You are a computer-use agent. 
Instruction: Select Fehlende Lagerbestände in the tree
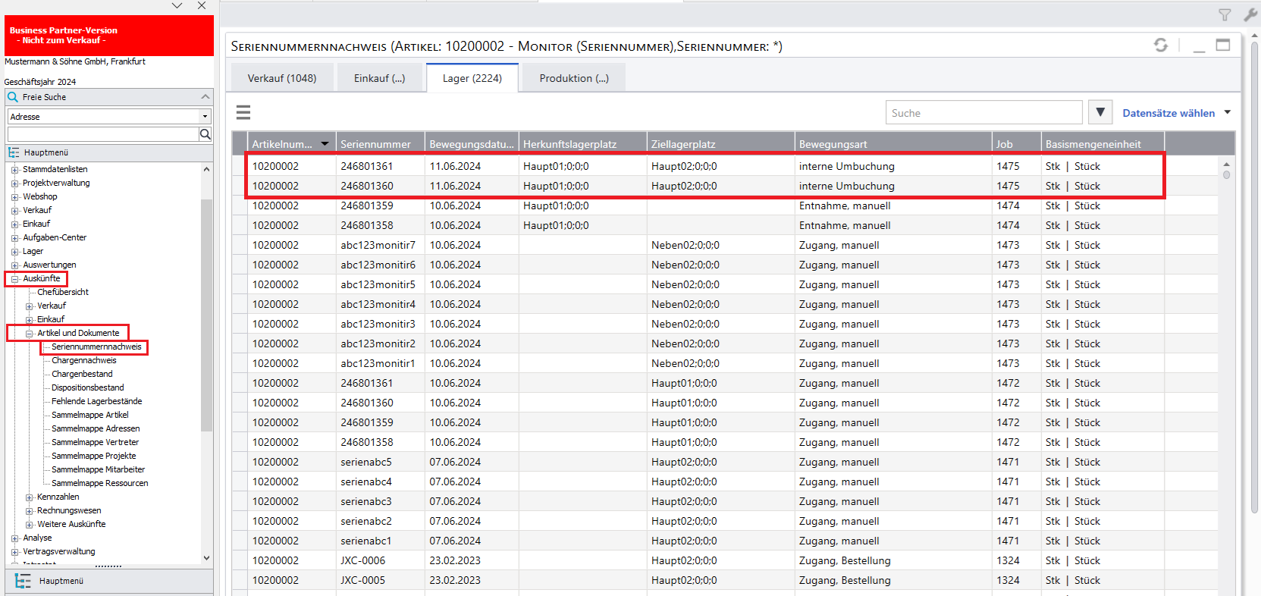coord(96,402)
